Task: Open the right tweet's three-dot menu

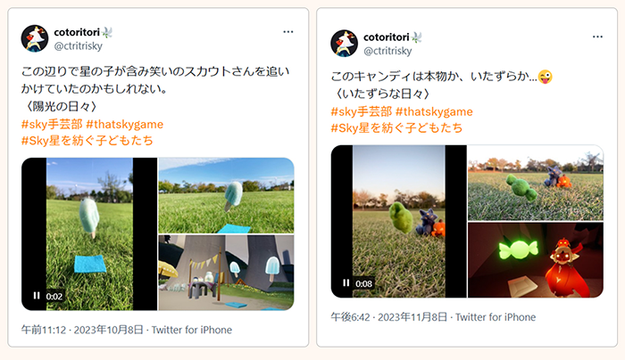Action: click(597, 37)
